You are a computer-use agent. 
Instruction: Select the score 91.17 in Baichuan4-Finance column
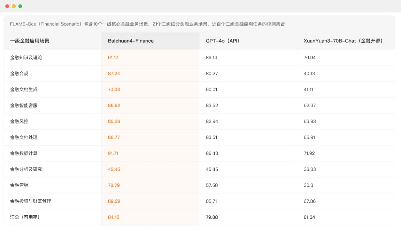(x=114, y=58)
